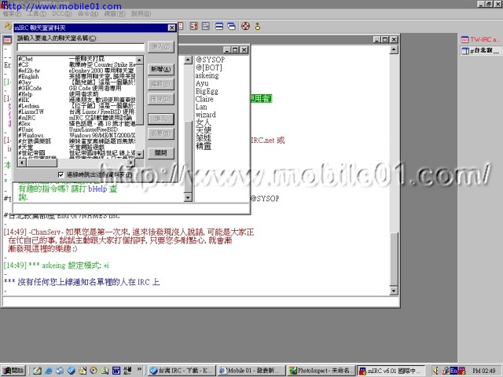Image resolution: width=503 pixels, height=377 pixels.
Task: Click the magnifier quick launch icon
Action: tap(105, 371)
